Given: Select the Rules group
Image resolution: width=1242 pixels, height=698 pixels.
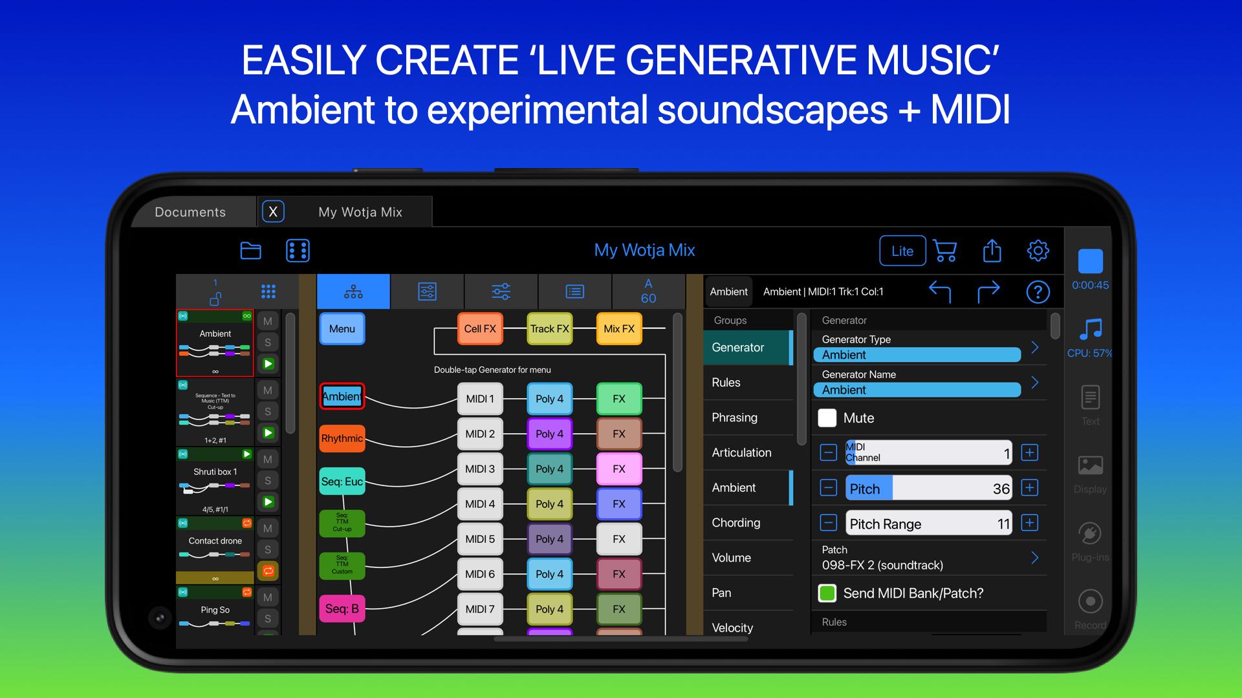Looking at the screenshot, I should 748,383.
